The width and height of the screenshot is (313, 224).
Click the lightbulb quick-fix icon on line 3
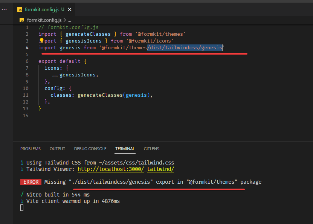tap(41, 41)
